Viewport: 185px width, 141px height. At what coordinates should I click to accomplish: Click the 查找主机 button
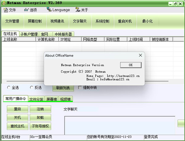[x=17, y=126]
